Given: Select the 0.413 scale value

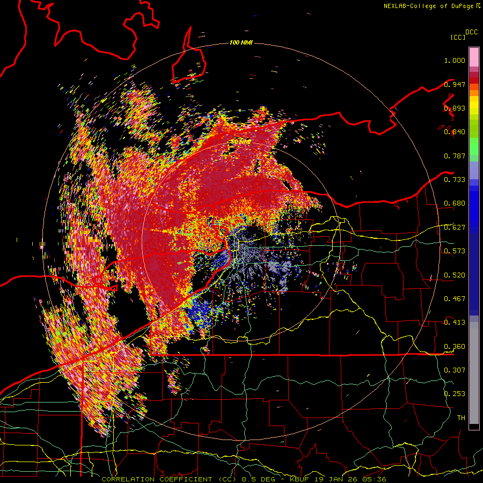Looking at the screenshot, I should (455, 323).
